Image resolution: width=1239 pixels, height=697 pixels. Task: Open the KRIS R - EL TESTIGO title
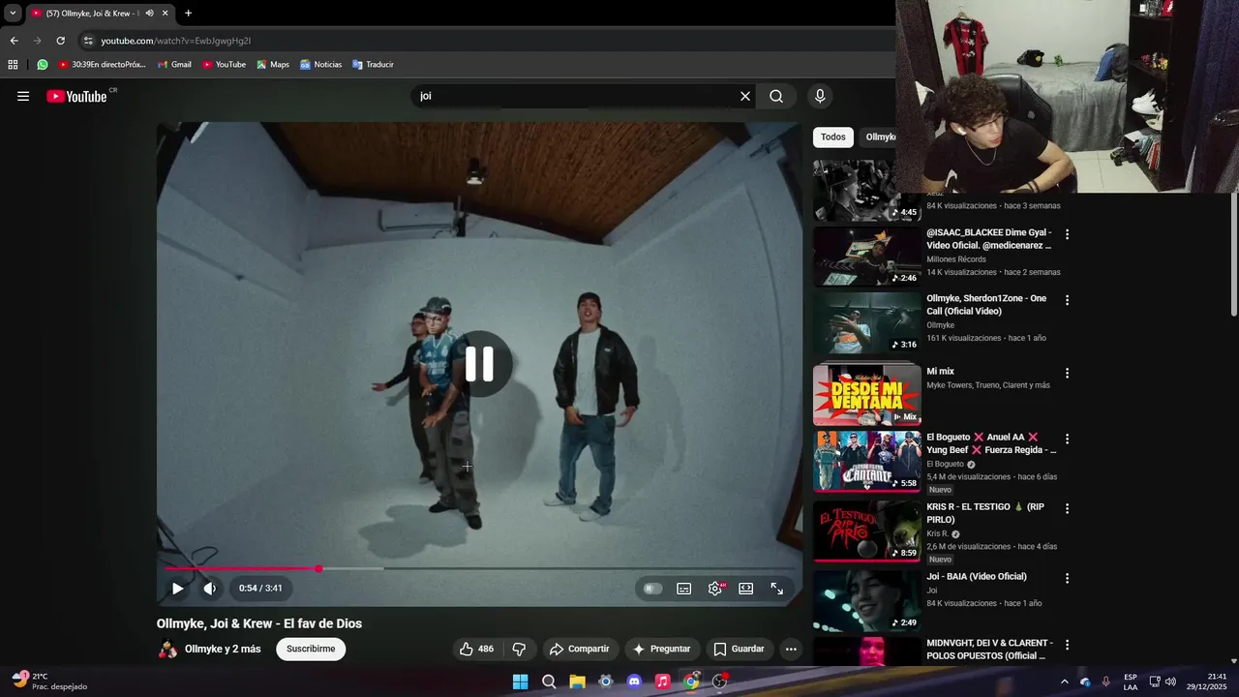point(985,513)
